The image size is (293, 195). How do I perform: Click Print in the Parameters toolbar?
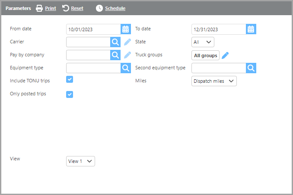pos(46,8)
